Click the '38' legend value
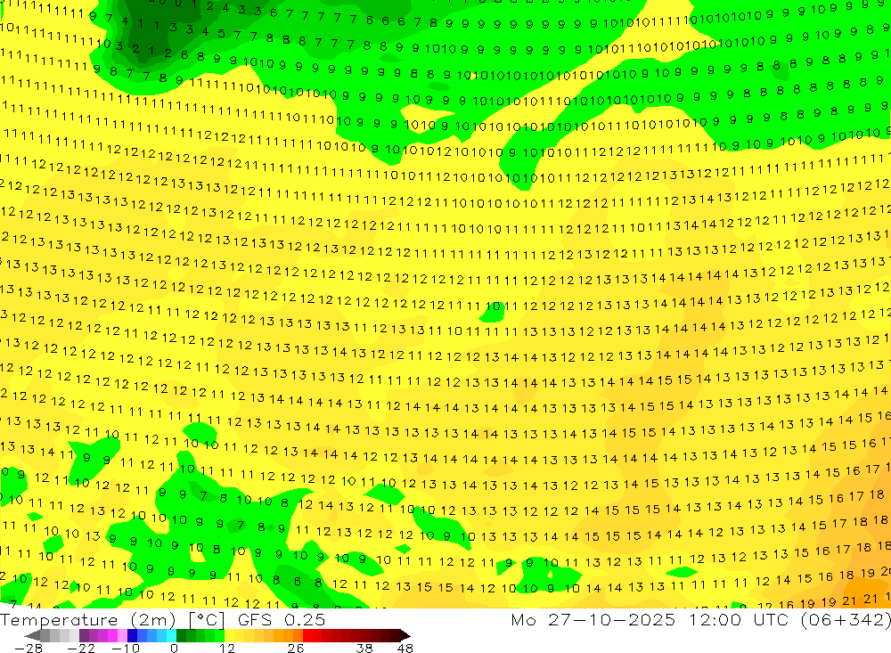This screenshot has width=891, height=653. (364, 648)
